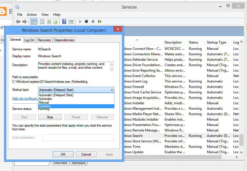The image size is (247, 171).
Task: Select the Windows Media Player Network row
Action: click(x=181, y=114)
